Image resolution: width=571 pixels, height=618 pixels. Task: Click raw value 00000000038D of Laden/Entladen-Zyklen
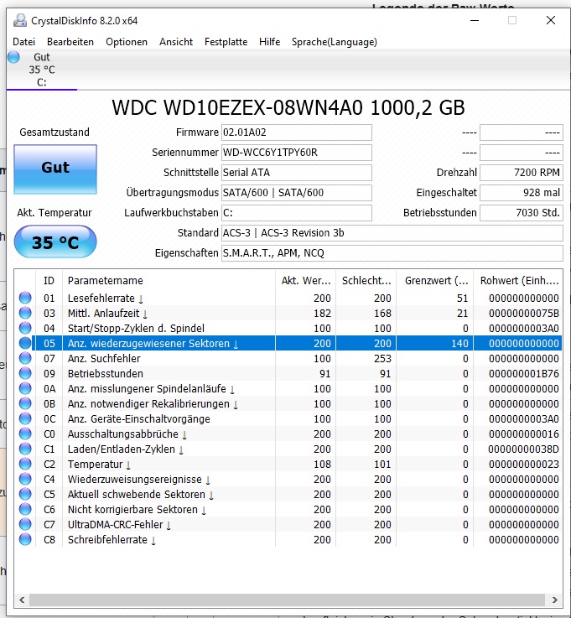click(x=523, y=449)
